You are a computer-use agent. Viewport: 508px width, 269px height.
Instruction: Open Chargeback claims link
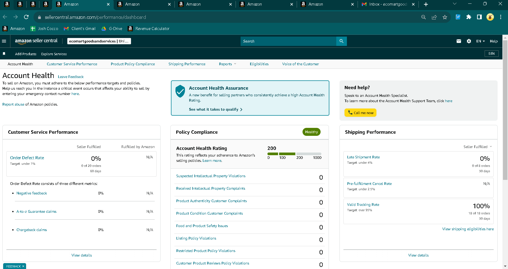click(x=32, y=230)
